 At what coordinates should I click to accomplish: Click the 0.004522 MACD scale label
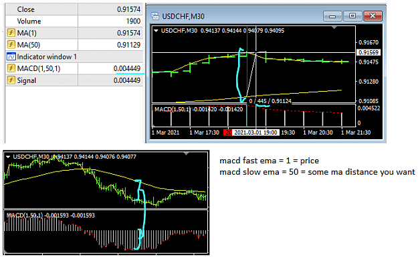tap(369, 108)
